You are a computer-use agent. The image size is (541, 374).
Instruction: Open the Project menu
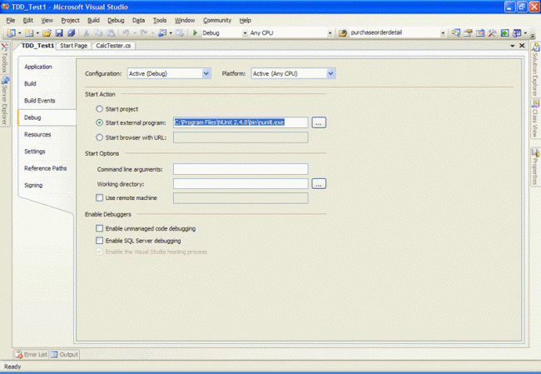tap(71, 20)
